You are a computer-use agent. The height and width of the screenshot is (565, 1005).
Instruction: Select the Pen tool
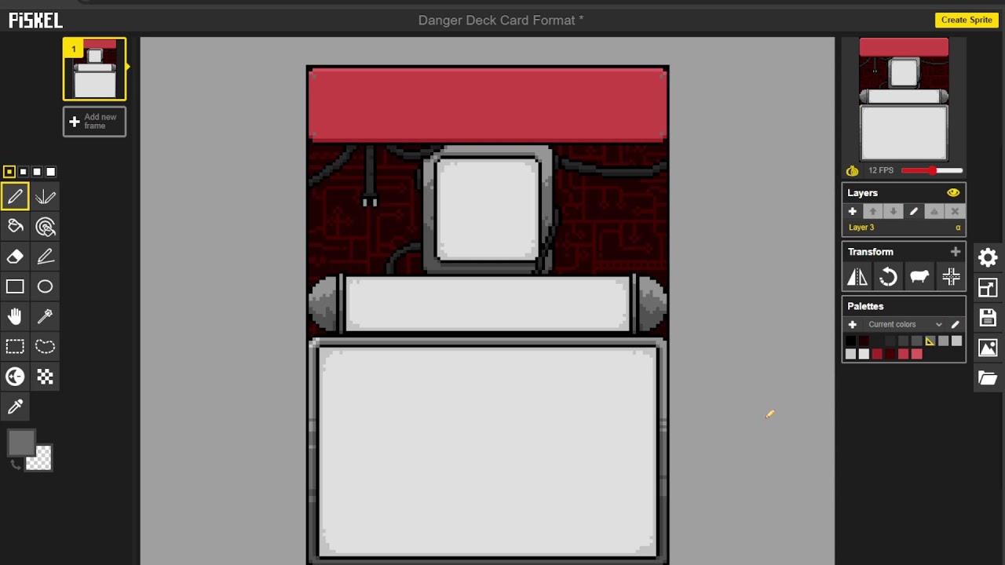(x=15, y=196)
